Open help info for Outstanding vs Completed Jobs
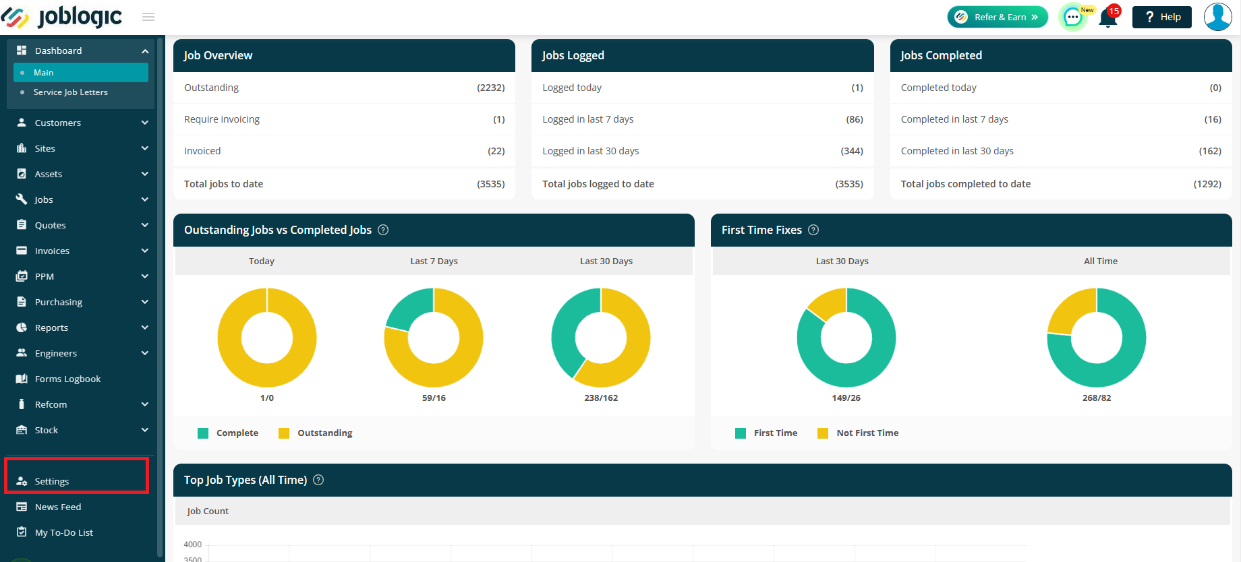The height and width of the screenshot is (562, 1241). tap(383, 230)
